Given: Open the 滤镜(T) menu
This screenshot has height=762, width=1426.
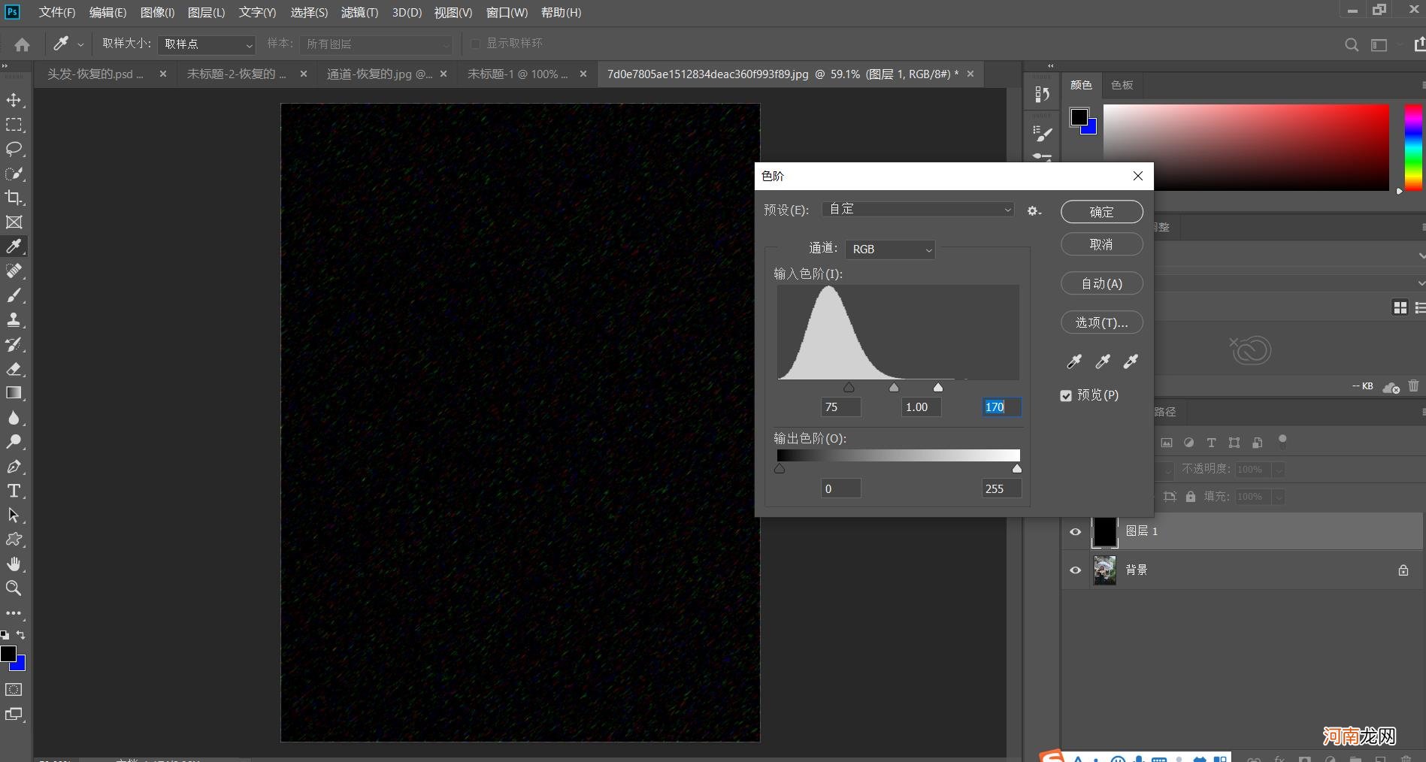Looking at the screenshot, I should [359, 12].
